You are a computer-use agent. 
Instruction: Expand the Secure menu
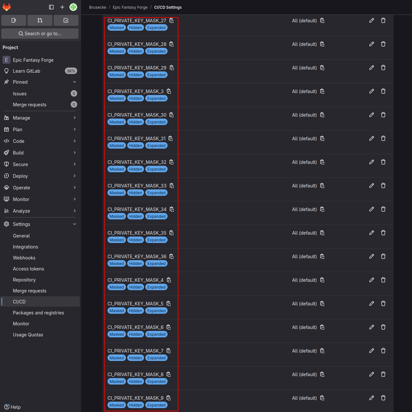(40, 164)
